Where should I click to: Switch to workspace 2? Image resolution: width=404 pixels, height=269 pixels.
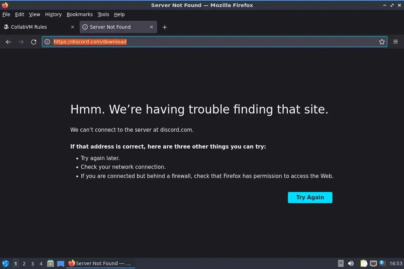(x=24, y=264)
